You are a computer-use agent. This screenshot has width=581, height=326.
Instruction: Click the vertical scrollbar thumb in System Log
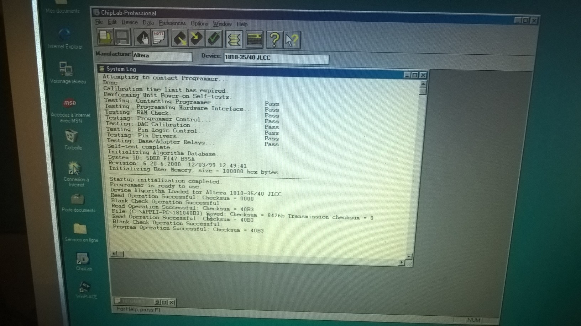click(x=423, y=91)
